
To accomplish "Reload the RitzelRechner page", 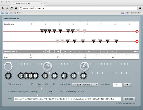I will [x=11, y=8].
